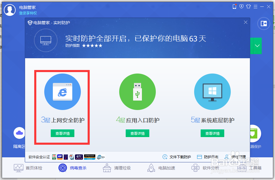Image resolution: width=275 pixels, height=180 pixels.
Task: Open 文件下载防护 link
Action: click(x=180, y=157)
